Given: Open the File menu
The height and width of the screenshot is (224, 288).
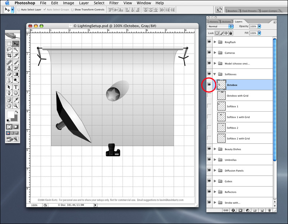Looking at the screenshot, I should (43, 3).
